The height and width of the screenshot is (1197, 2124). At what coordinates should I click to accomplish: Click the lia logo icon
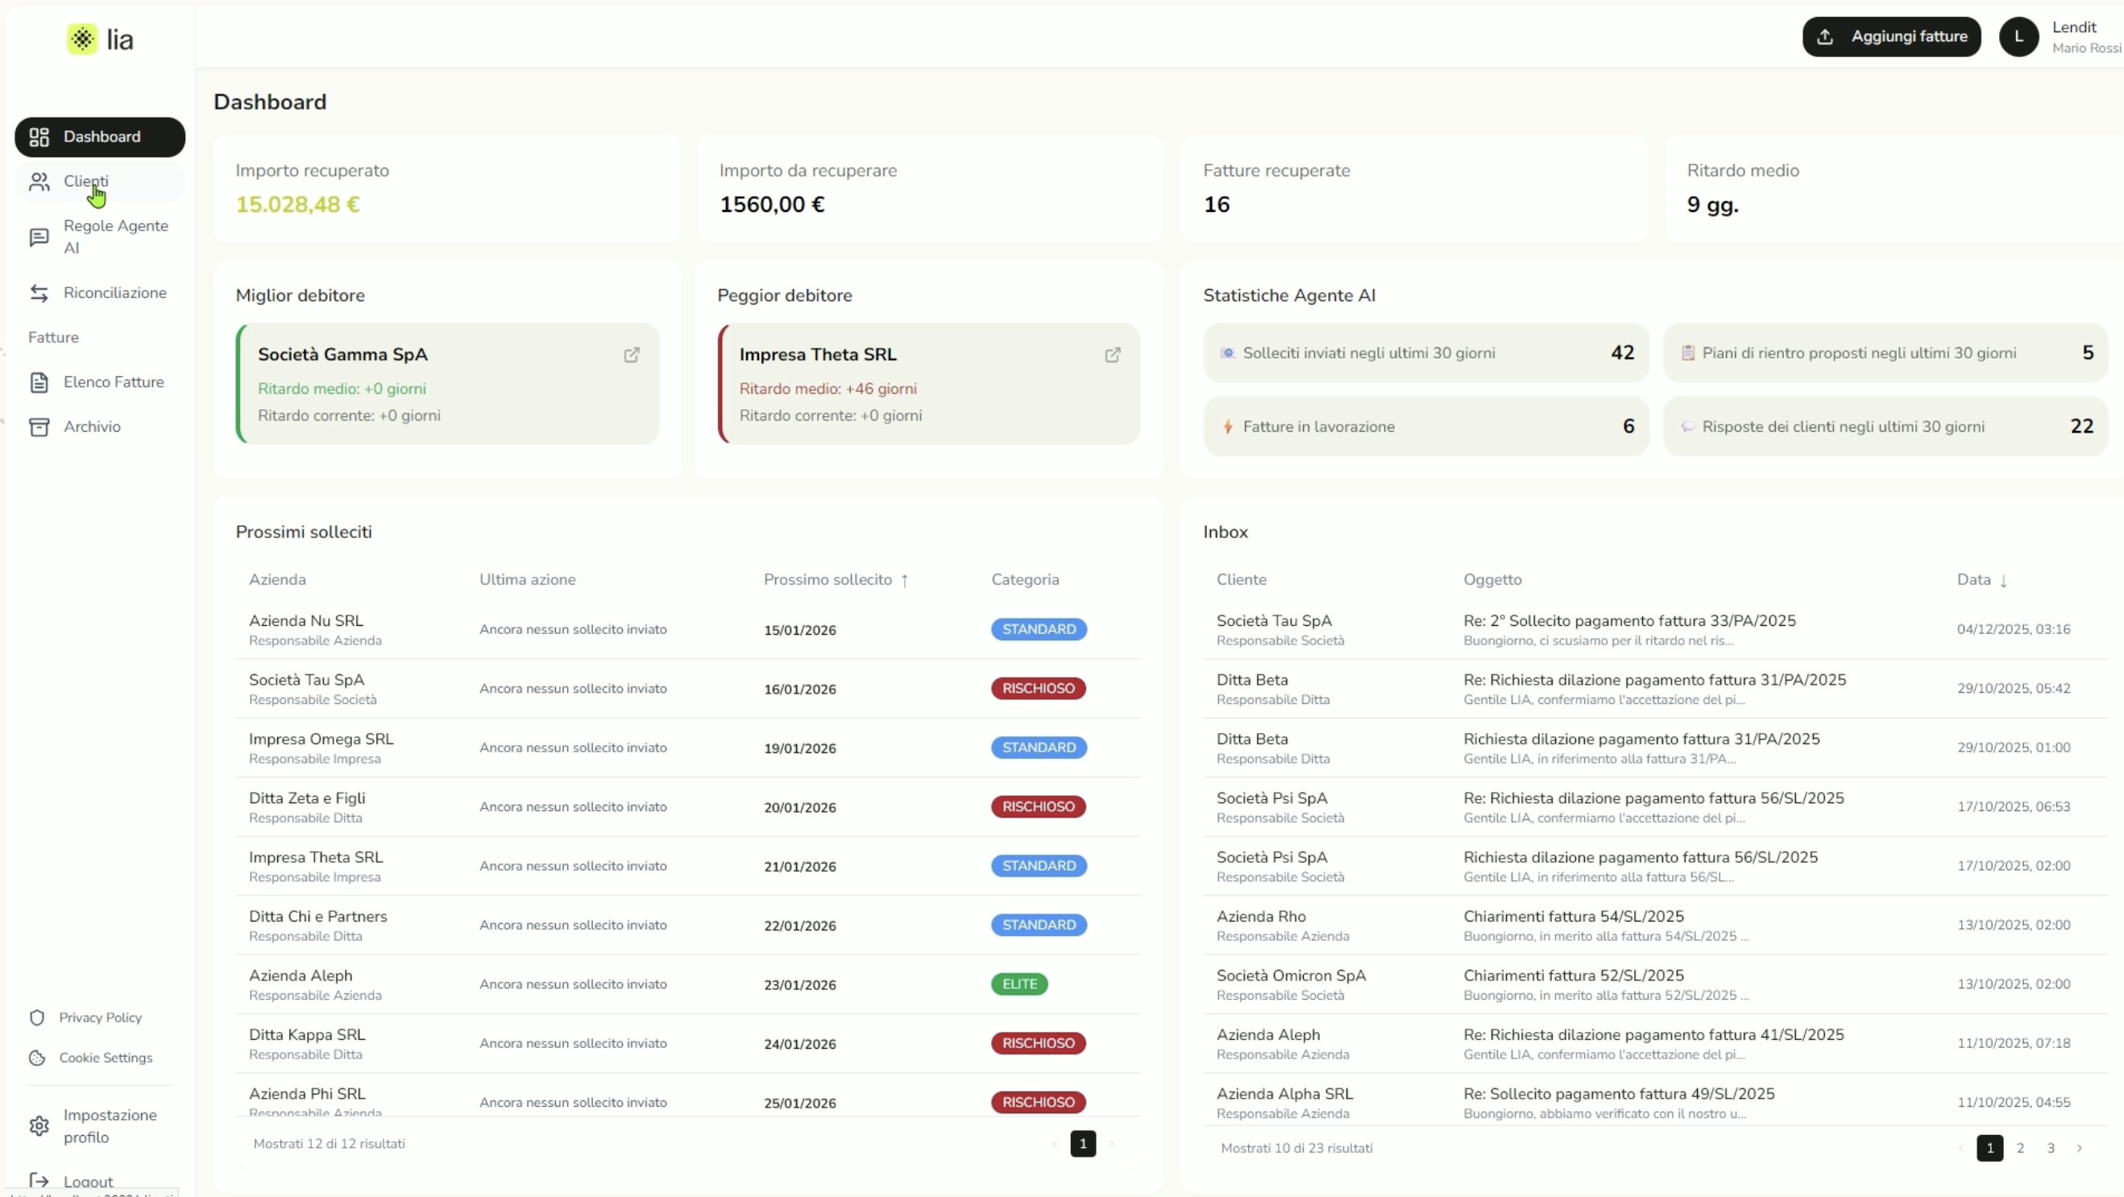pos(82,39)
